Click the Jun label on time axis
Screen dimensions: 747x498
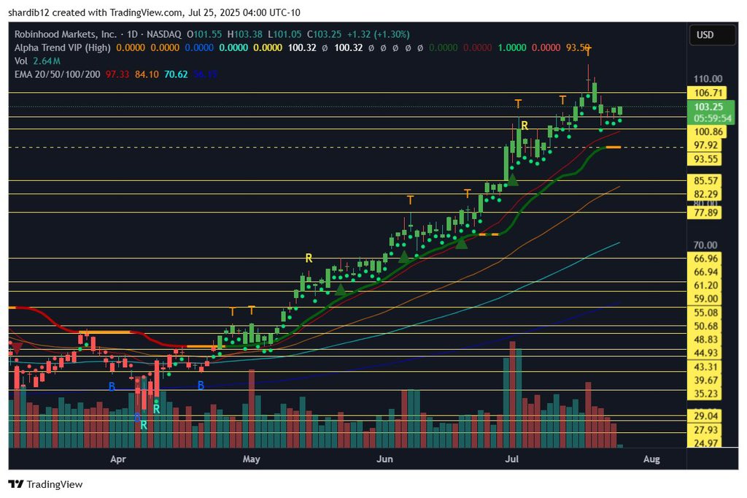(384, 459)
